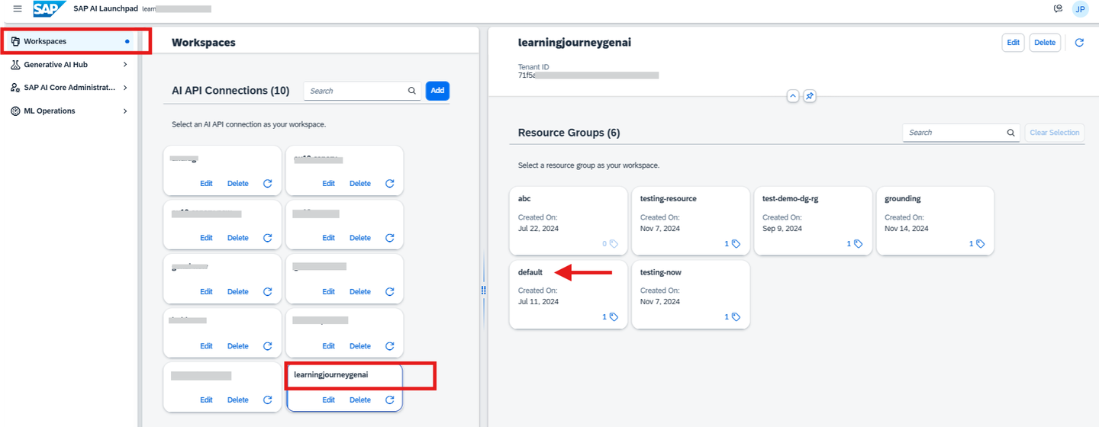Add a new AI API connection
Image resolution: width=1099 pixels, height=427 pixels.
point(437,91)
